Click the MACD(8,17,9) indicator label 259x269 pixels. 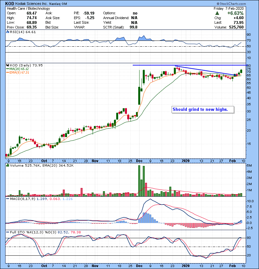tap(23, 199)
